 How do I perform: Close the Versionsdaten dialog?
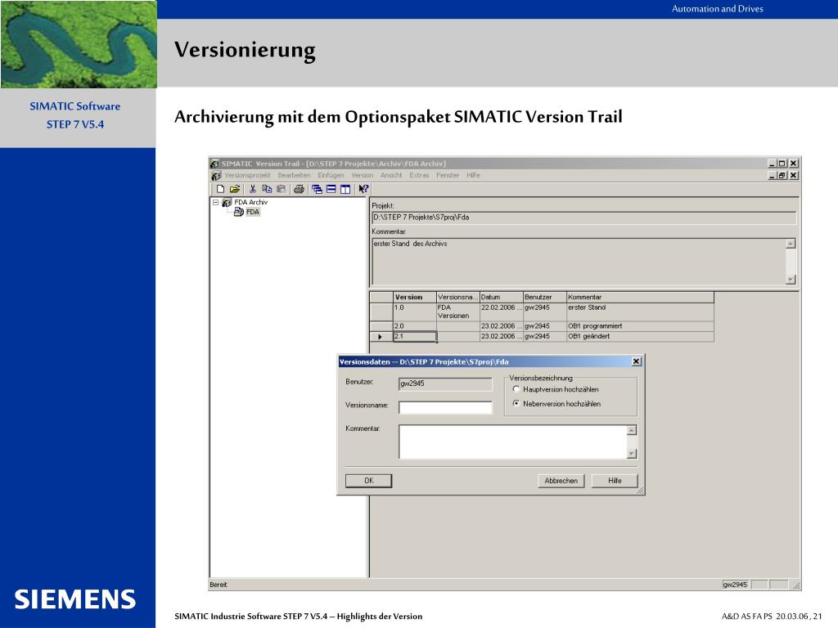[637, 361]
